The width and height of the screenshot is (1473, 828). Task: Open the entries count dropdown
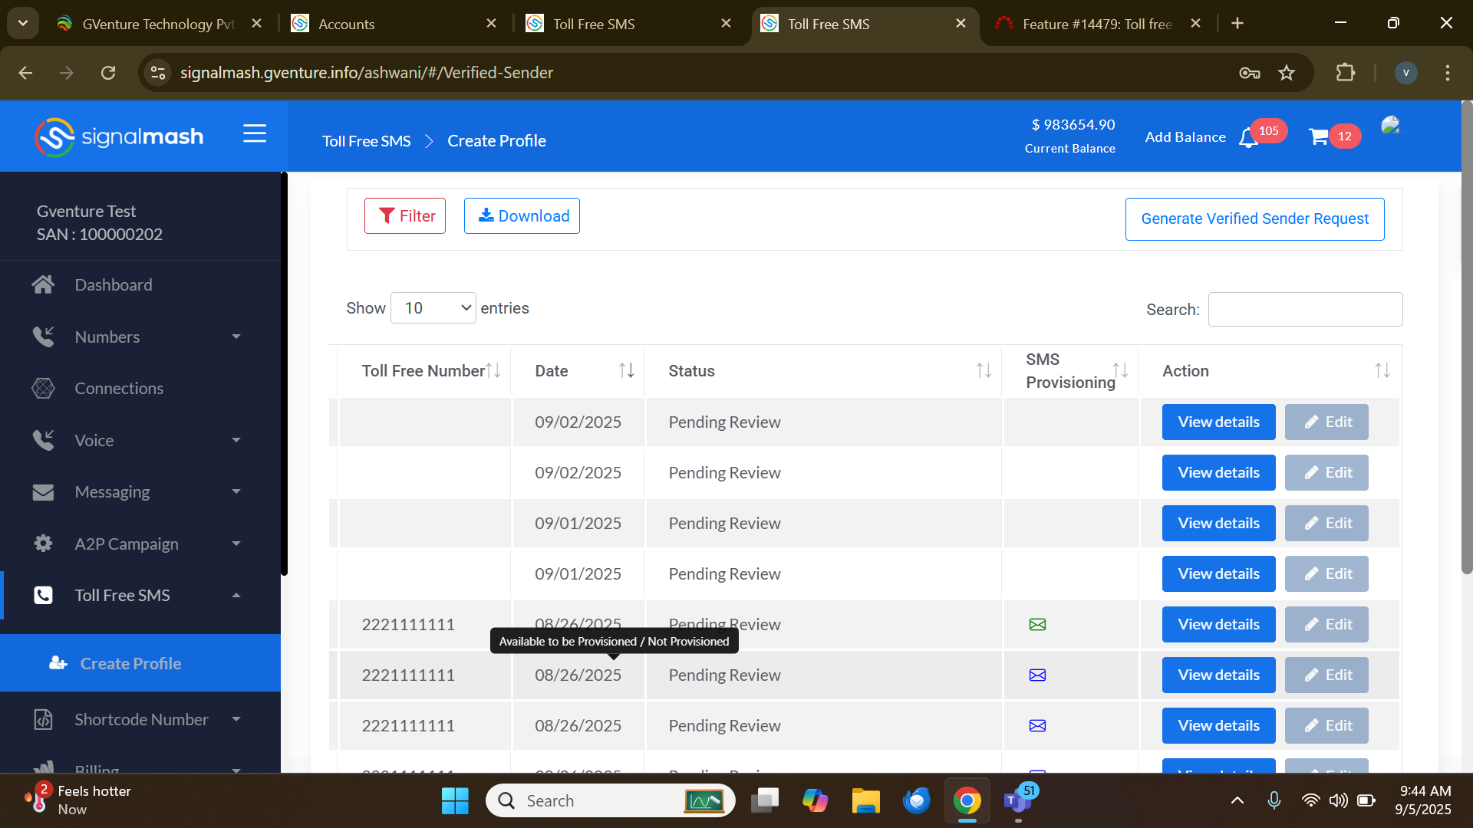pyautogui.click(x=433, y=308)
